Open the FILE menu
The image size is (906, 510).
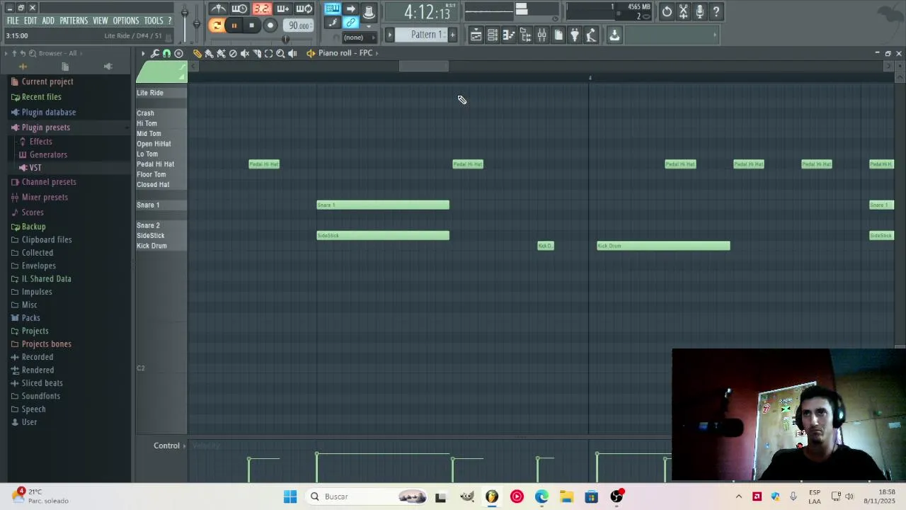coord(13,21)
